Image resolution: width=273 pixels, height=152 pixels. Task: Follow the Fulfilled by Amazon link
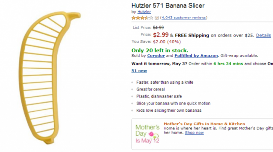(196, 56)
